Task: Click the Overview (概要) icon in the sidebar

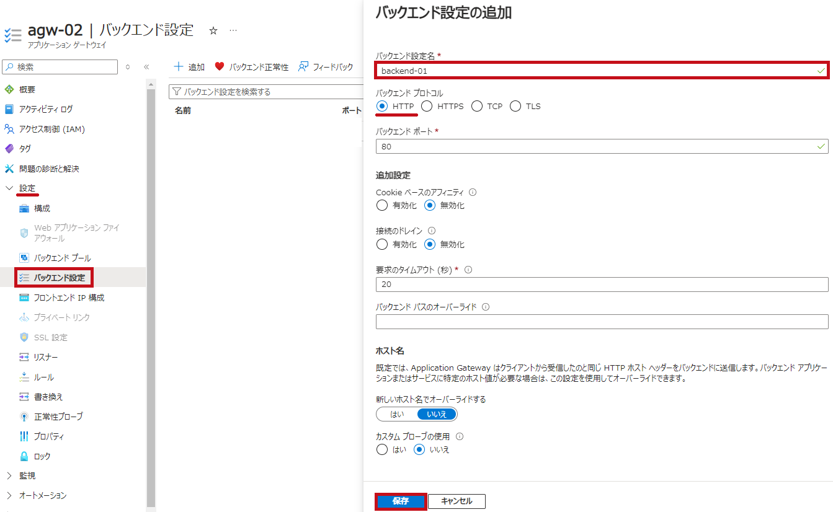Action: coord(9,89)
